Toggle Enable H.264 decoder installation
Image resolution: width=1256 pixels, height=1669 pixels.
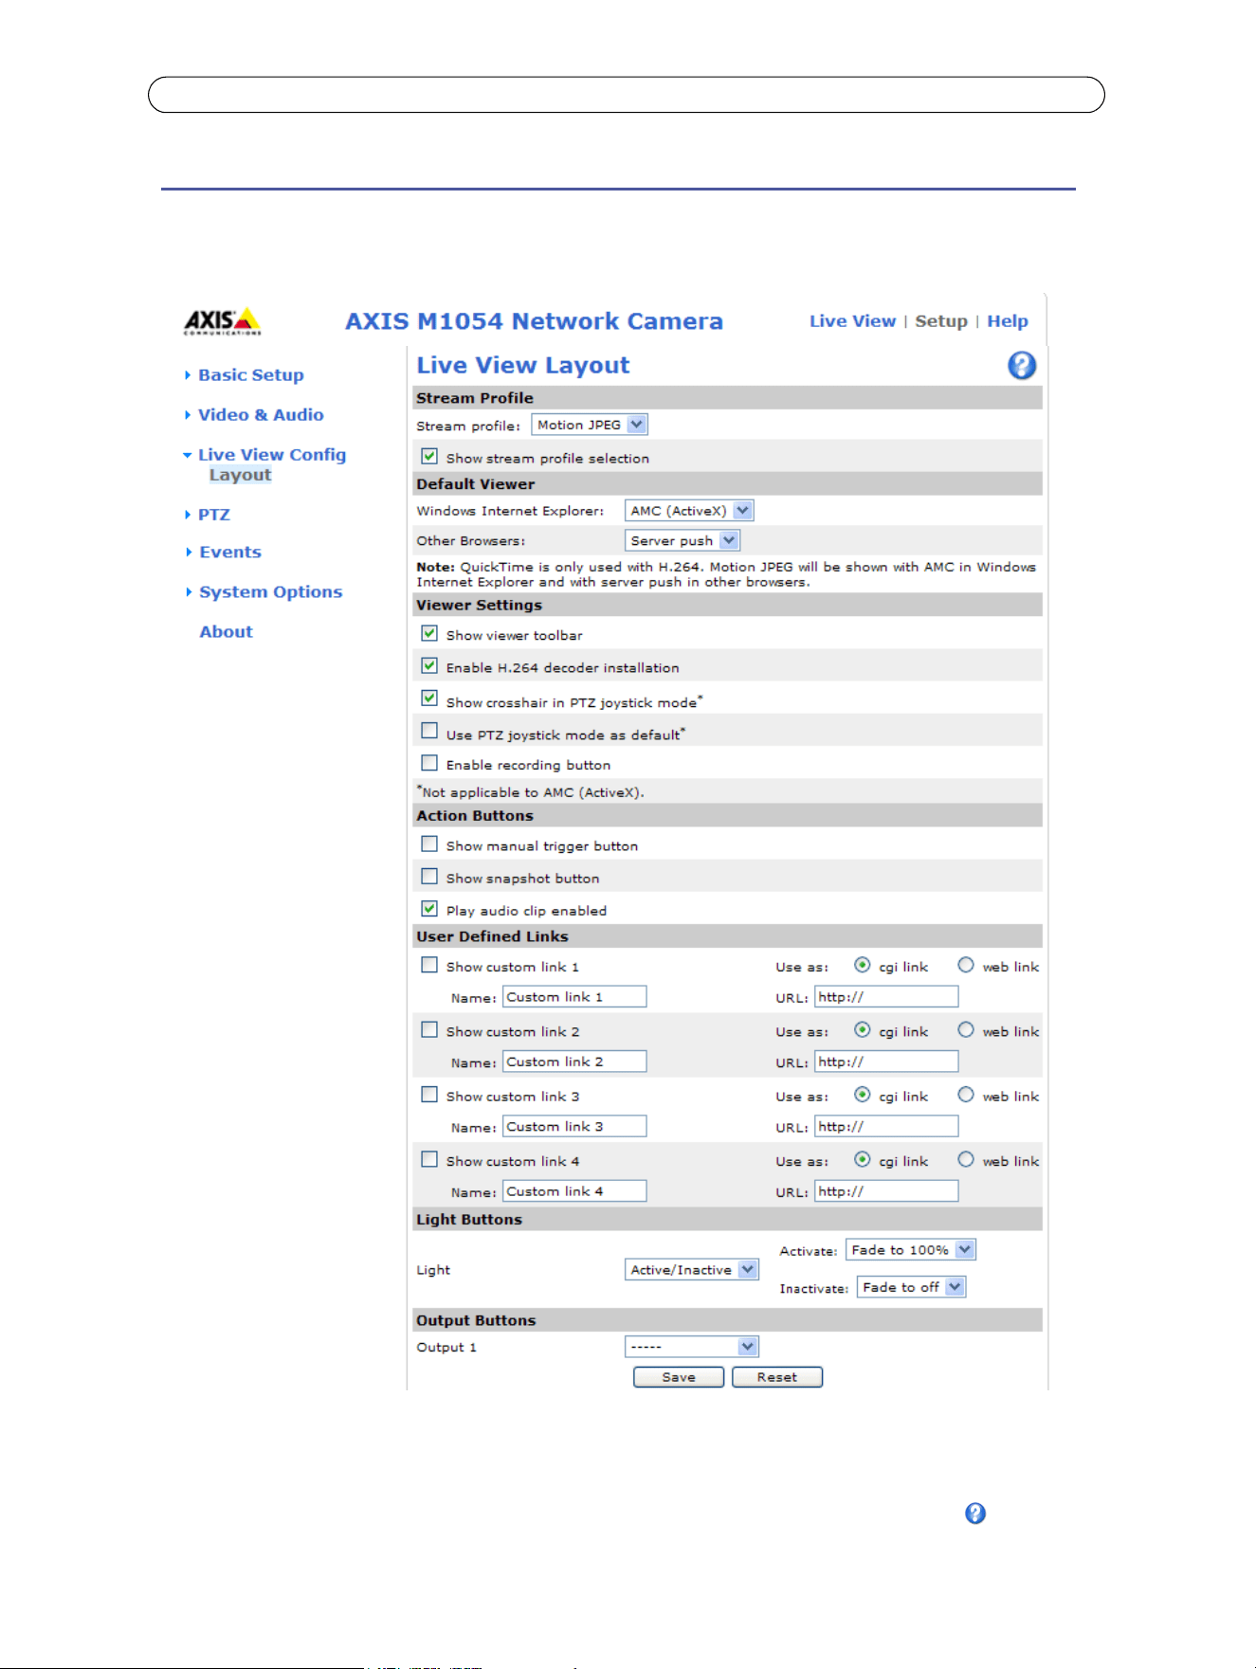point(429,665)
